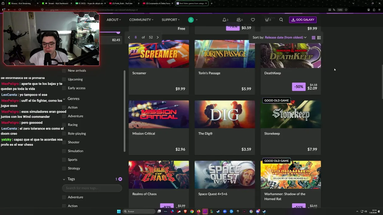Collapse the Tags filter section
383x215 pixels.
pos(64,179)
